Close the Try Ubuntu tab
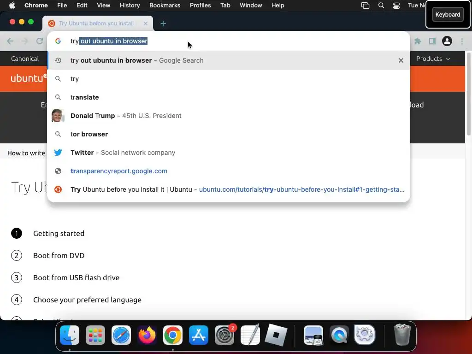Image resolution: width=472 pixels, height=354 pixels. [x=145, y=24]
